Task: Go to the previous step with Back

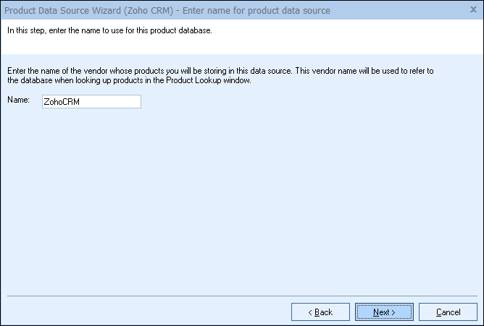Action: click(x=320, y=312)
